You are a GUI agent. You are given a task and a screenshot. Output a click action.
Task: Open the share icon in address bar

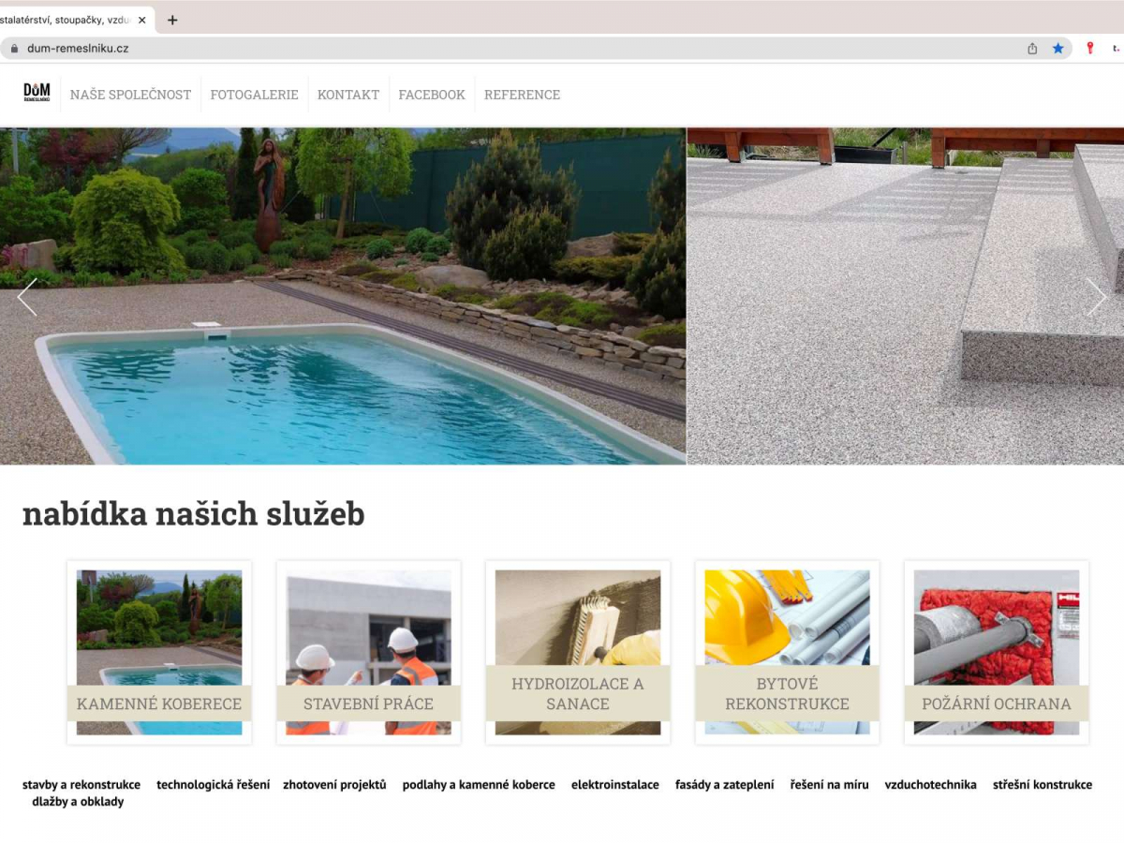(1032, 49)
